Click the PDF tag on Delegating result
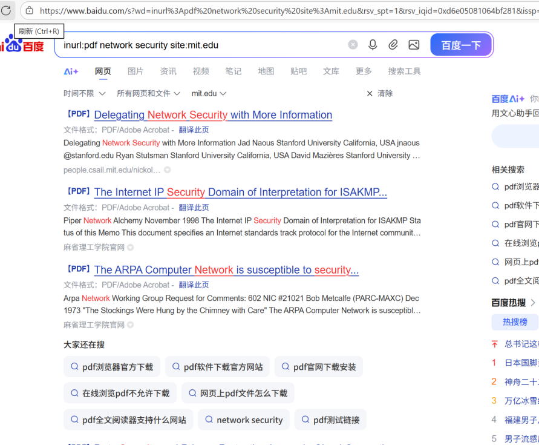Image resolution: width=539 pixels, height=445 pixels. tap(78, 114)
